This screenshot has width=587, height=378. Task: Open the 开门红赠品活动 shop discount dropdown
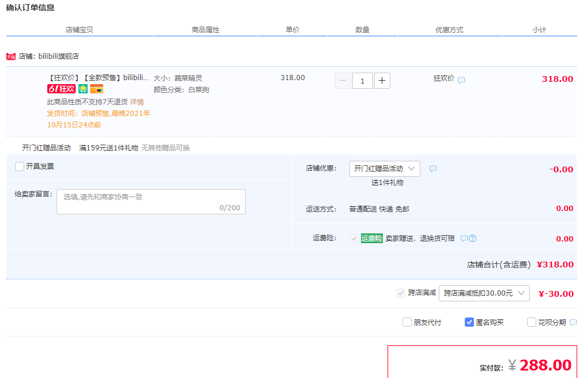[385, 169]
